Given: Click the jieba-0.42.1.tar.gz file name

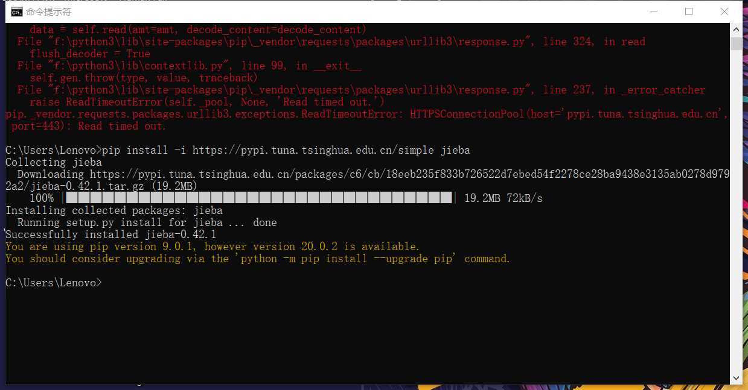Looking at the screenshot, I should coord(86,186).
